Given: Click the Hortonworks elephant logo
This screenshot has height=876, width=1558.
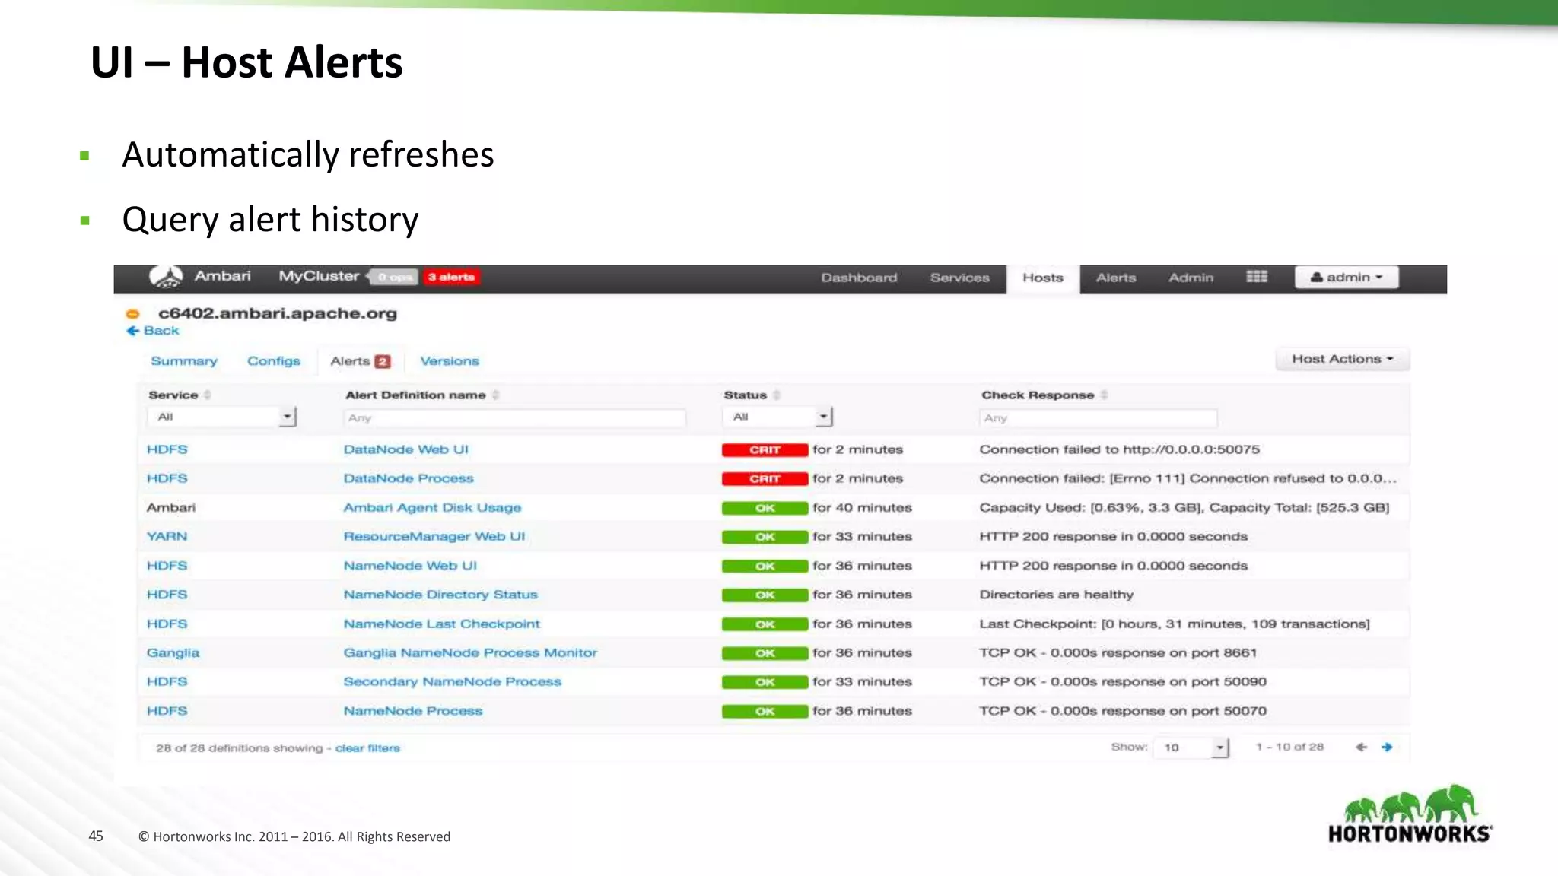Looking at the screenshot, I should tap(1410, 814).
